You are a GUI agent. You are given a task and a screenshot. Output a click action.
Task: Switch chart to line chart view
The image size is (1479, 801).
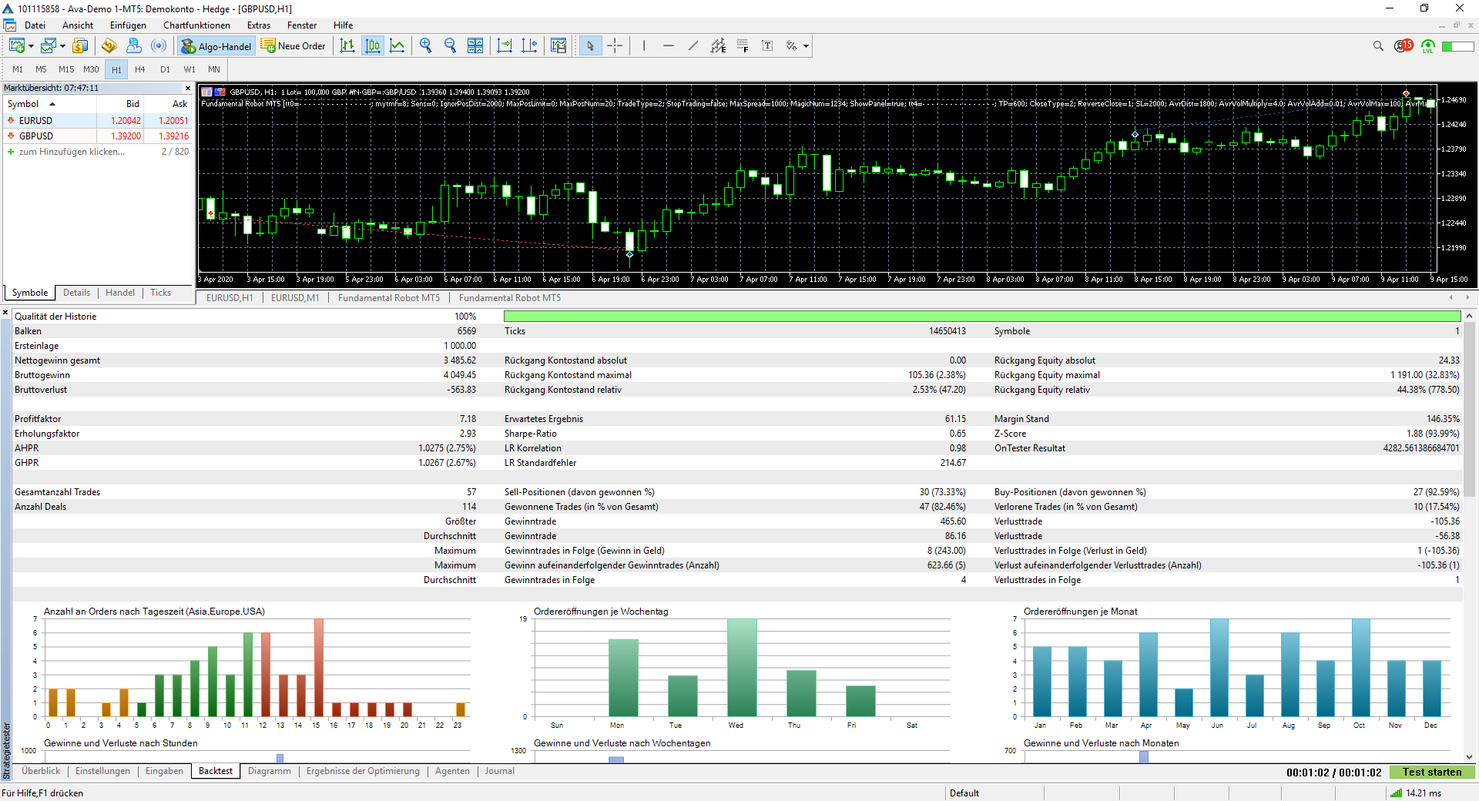pos(397,46)
